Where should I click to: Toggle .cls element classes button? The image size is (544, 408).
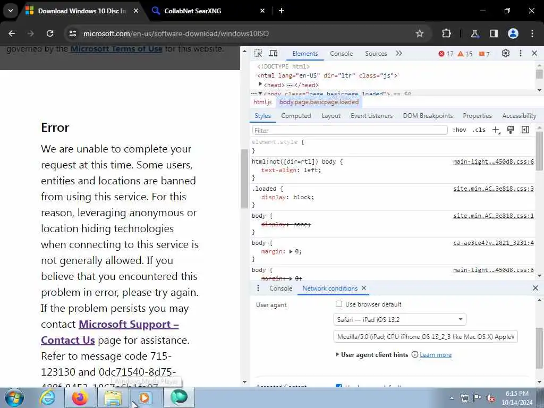pyautogui.click(x=479, y=130)
